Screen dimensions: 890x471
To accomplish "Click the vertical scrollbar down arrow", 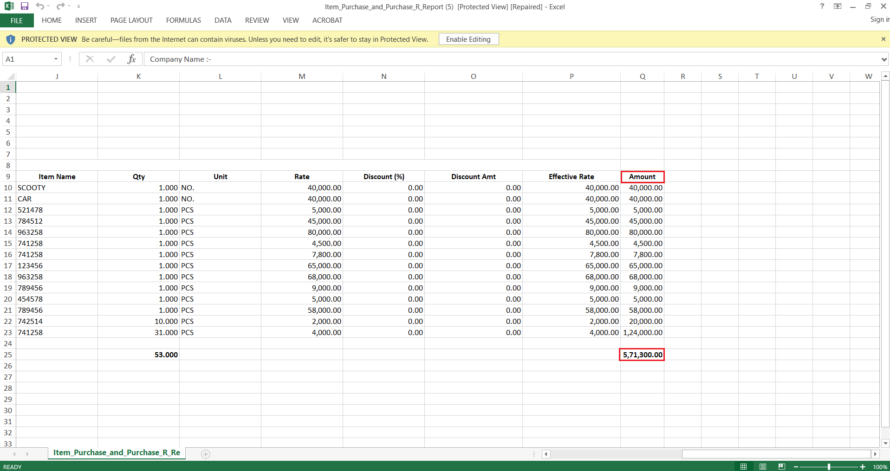I will (885, 443).
